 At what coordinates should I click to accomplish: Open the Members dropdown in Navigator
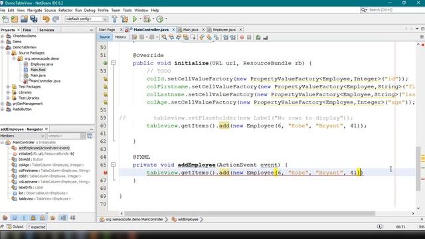point(23,135)
